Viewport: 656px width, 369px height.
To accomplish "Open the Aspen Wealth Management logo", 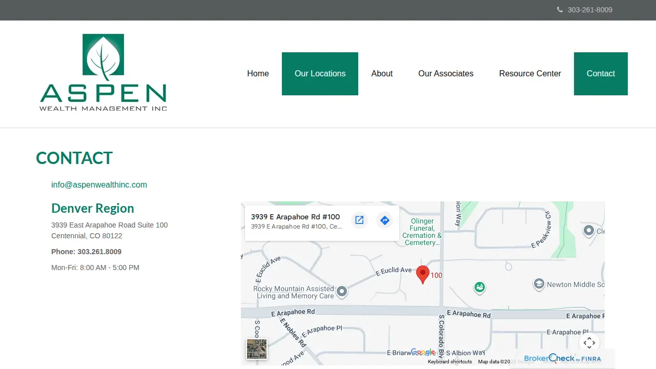I will [103, 72].
